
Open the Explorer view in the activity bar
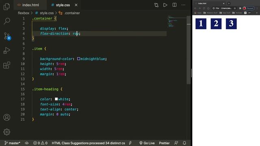point(6,6)
